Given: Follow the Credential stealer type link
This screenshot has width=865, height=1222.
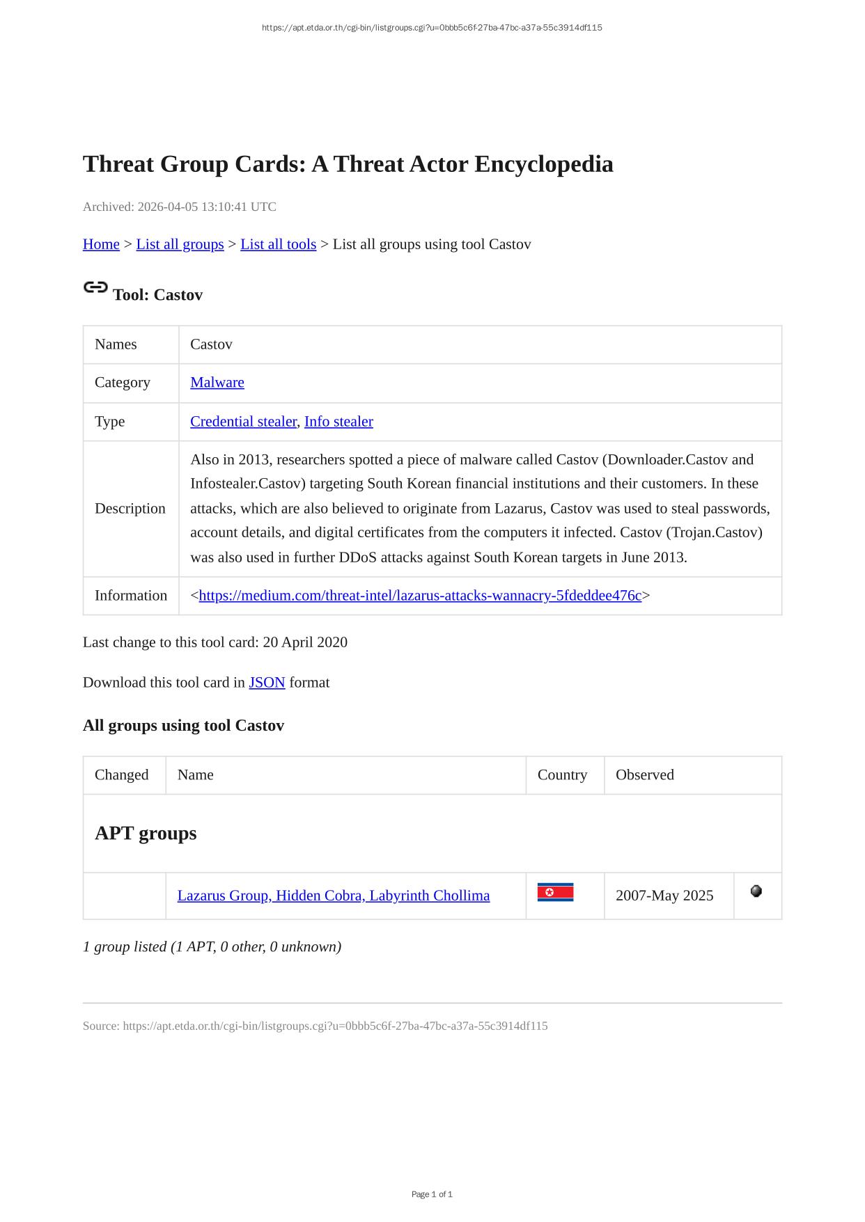Looking at the screenshot, I should pyautogui.click(x=243, y=422).
